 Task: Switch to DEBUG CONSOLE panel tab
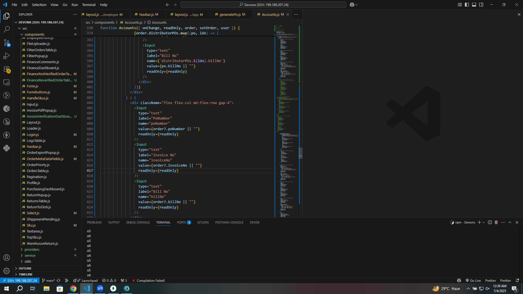(x=138, y=222)
